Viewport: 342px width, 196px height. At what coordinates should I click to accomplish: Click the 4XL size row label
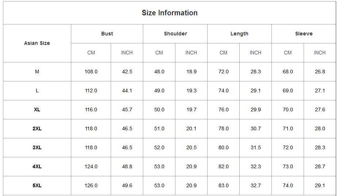coord(37,166)
